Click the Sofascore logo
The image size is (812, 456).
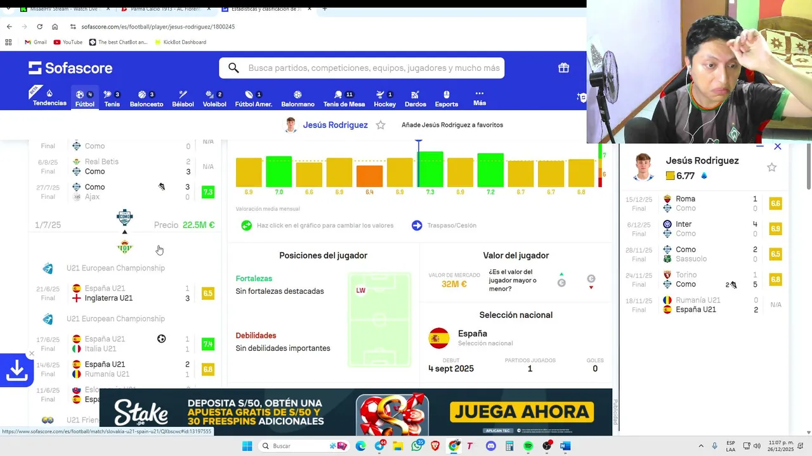tap(70, 68)
